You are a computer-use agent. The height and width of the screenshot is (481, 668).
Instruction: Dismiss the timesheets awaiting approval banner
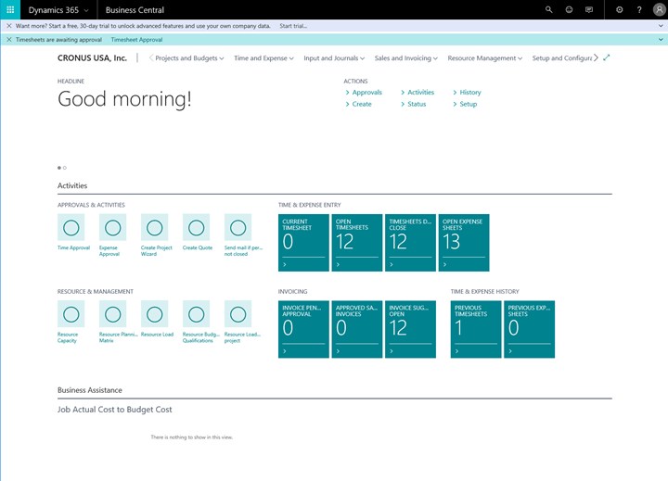click(9, 40)
